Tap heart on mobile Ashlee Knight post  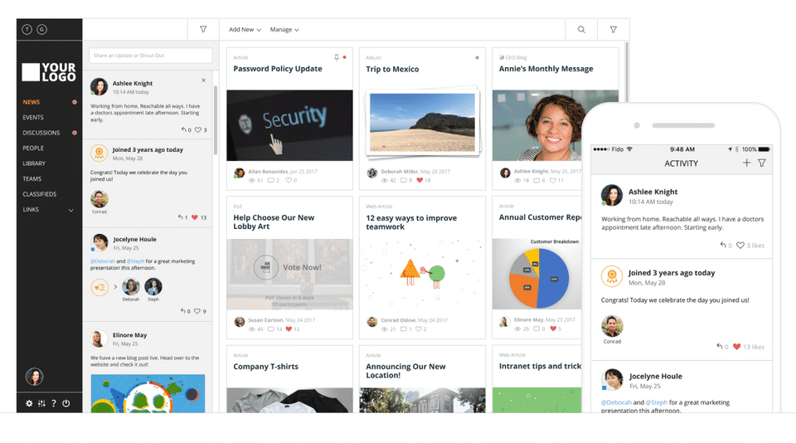(740, 246)
